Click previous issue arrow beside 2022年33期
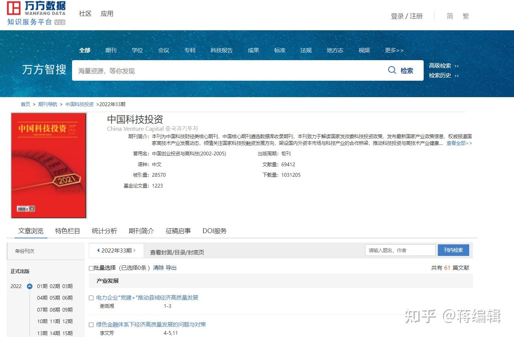The height and width of the screenshot is (337, 514). point(98,250)
